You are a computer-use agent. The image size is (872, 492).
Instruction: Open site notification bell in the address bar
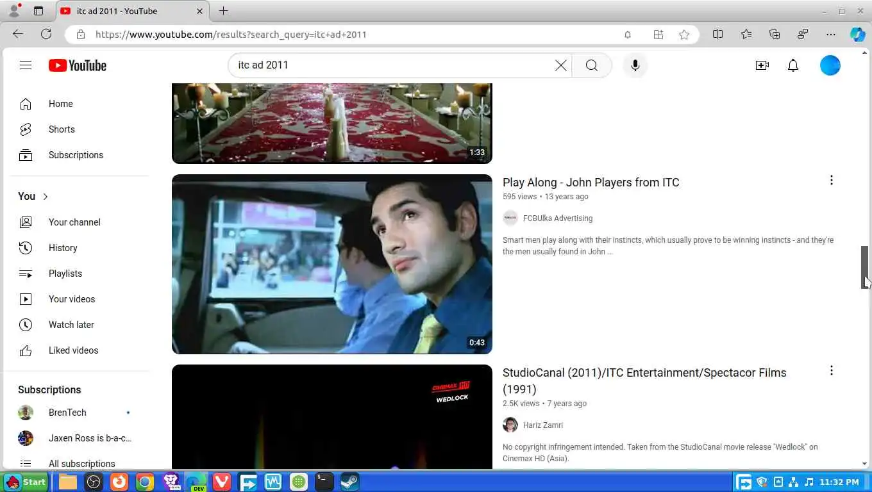[x=628, y=35]
